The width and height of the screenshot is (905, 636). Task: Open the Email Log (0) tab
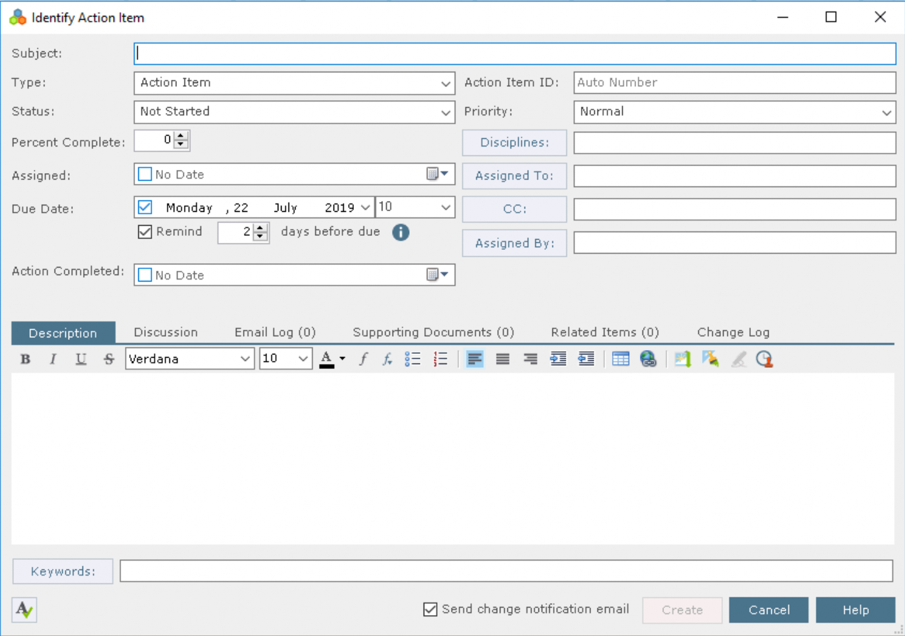(x=275, y=332)
